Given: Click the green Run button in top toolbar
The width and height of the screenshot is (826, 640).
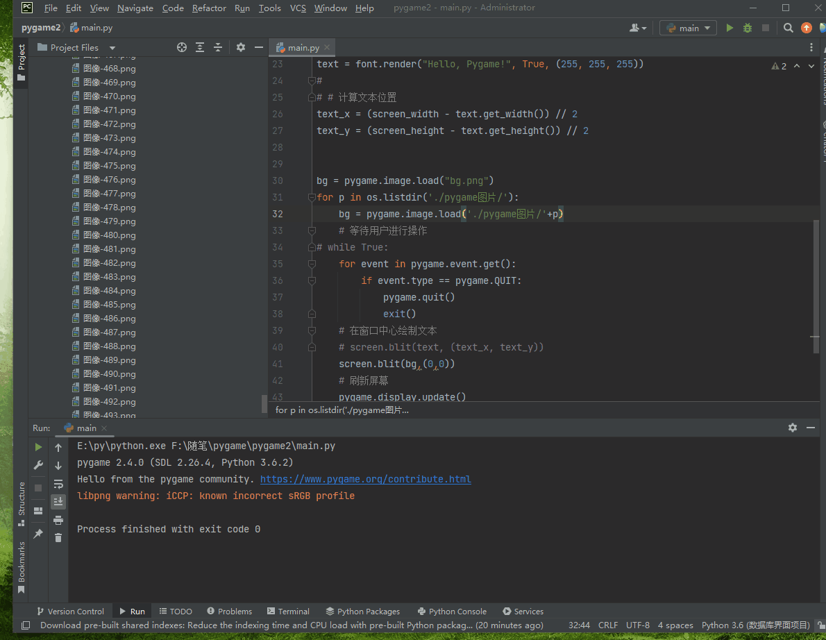Looking at the screenshot, I should pyautogui.click(x=730, y=28).
